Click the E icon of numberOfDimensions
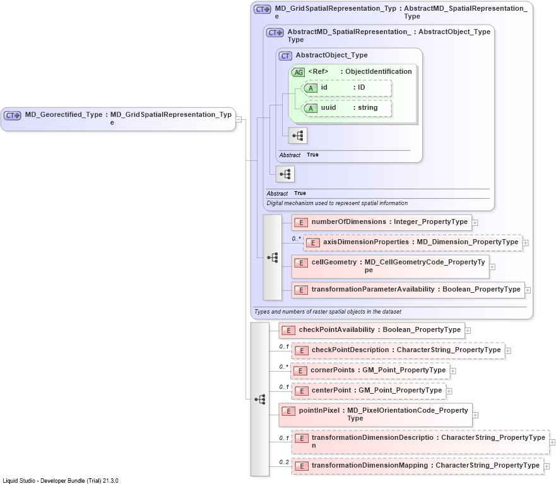 point(301,223)
